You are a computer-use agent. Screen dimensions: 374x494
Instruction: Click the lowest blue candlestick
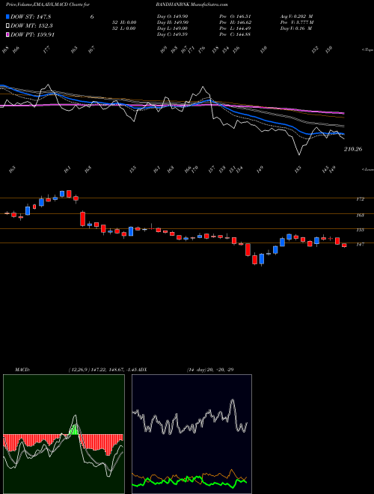[x=262, y=259]
